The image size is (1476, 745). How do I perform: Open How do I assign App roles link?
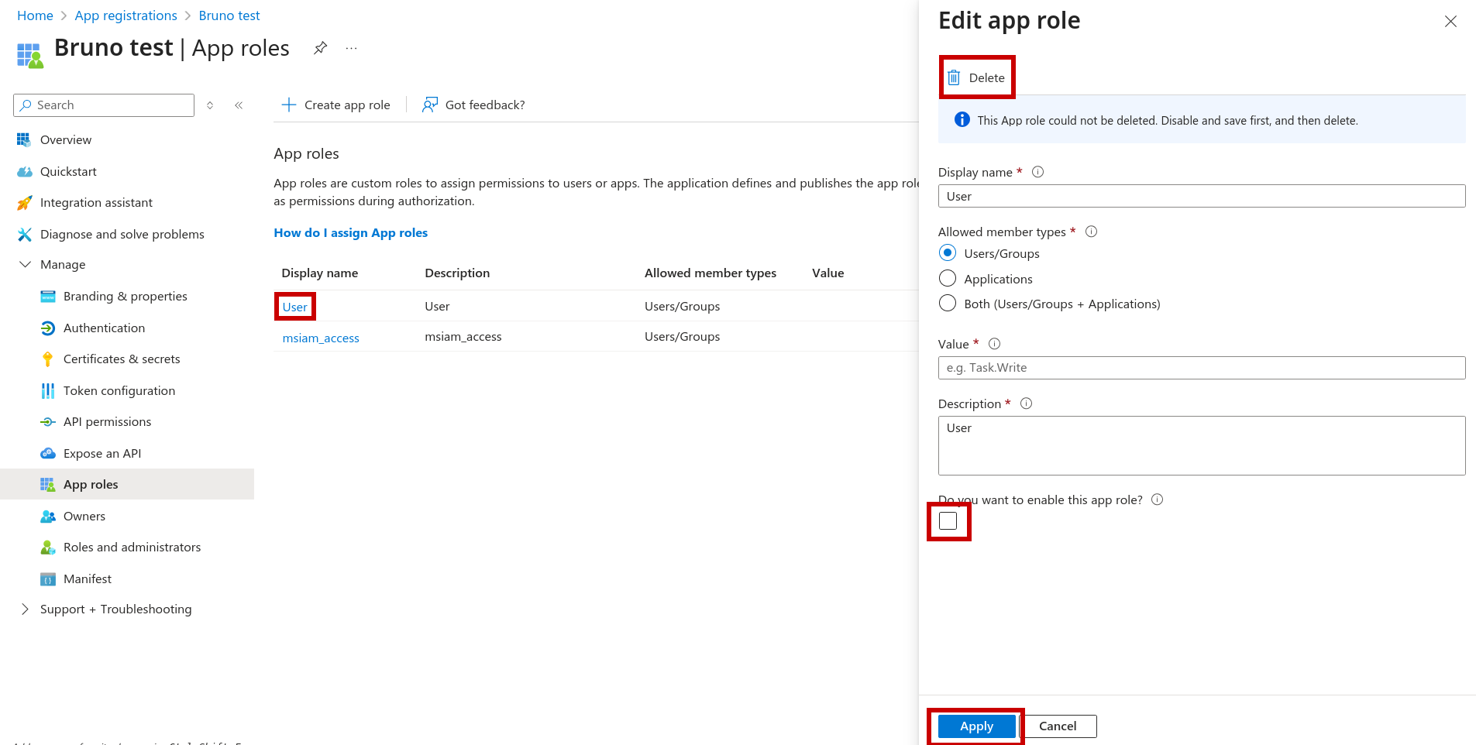350,232
